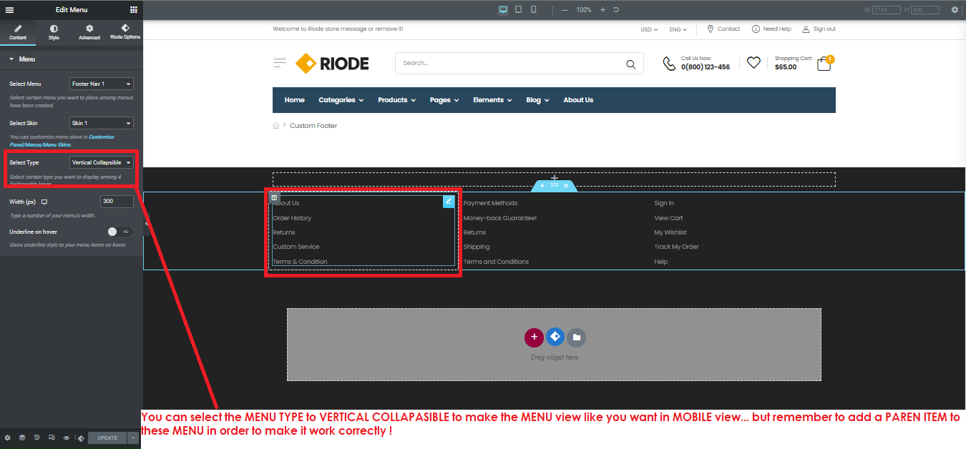The image size is (966, 449).
Task: Click the breadcrumb home icon
Action: coord(276,125)
